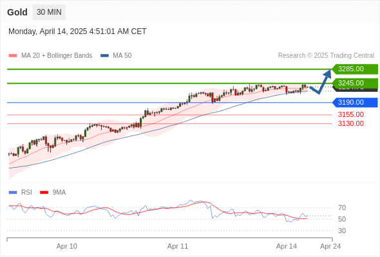Screen dimensions: 380x257
Task: Click the blue 3190.00 pivot price tag
Action: [355, 103]
